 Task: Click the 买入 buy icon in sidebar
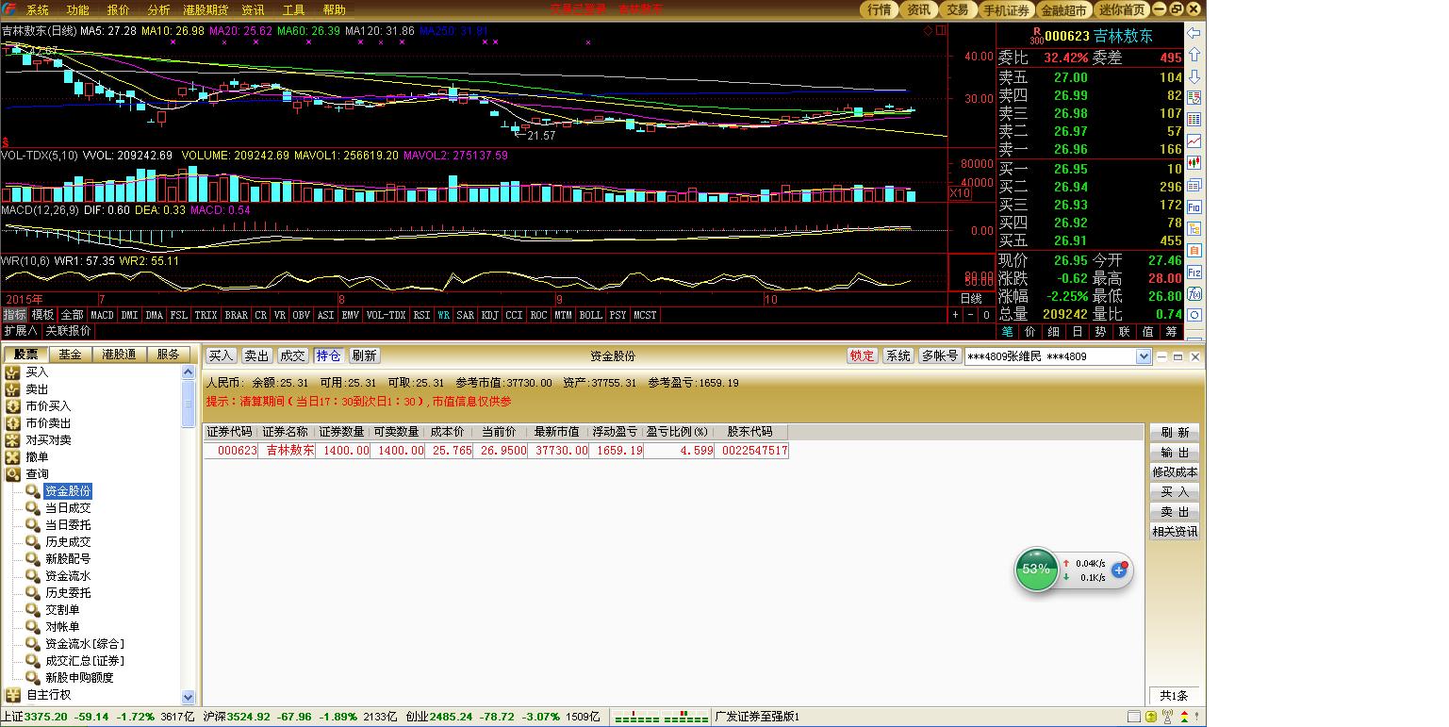12,372
